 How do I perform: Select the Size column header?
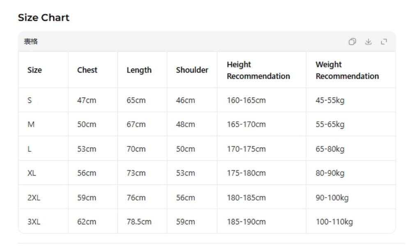click(35, 70)
